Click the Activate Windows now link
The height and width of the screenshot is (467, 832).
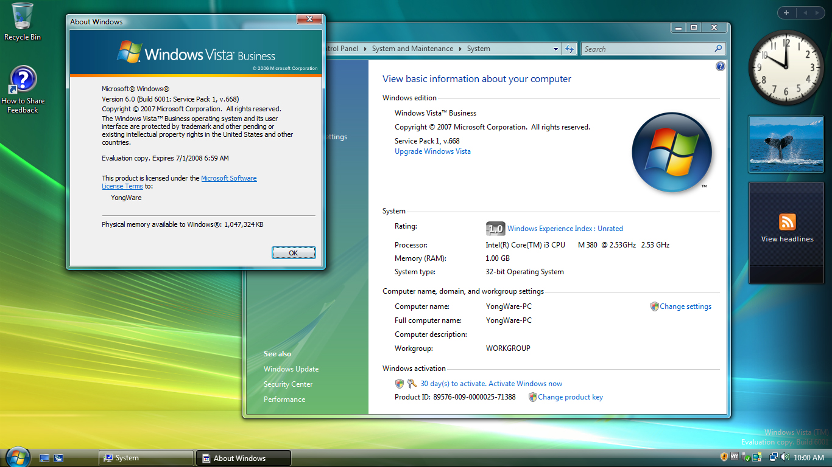[526, 384]
